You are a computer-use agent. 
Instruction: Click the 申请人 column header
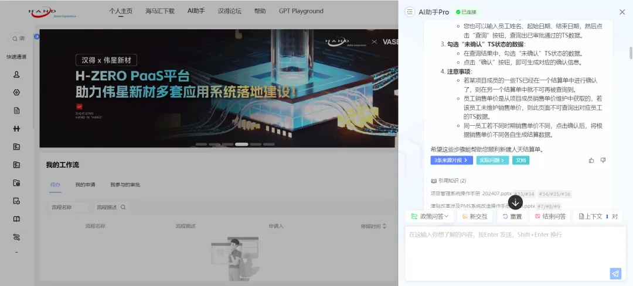[276, 226]
